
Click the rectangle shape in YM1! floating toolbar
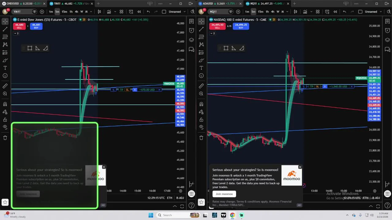[x=30, y=48]
